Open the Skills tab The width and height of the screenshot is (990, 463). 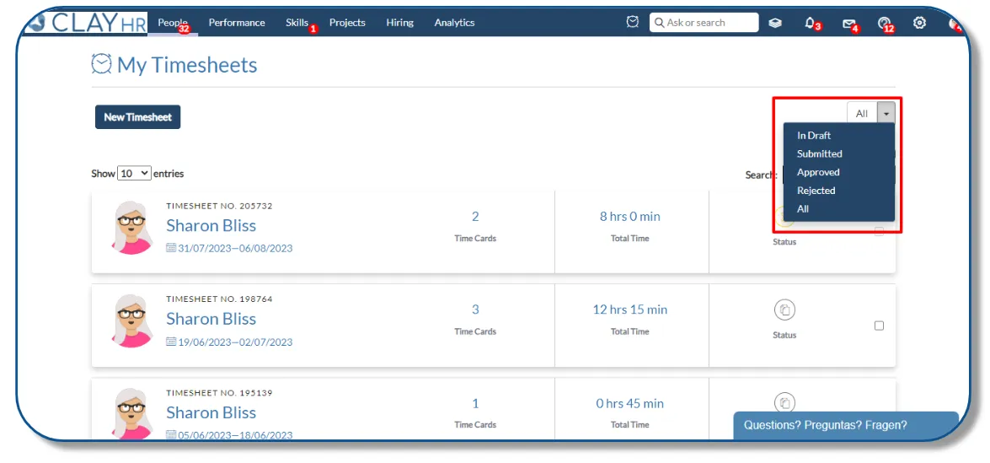pos(297,23)
